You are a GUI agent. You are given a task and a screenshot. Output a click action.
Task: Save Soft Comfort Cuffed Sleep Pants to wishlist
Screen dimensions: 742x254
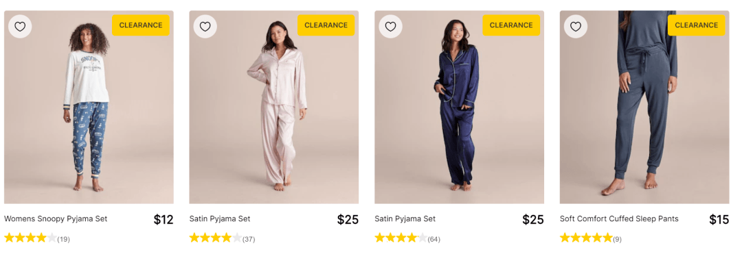click(576, 27)
